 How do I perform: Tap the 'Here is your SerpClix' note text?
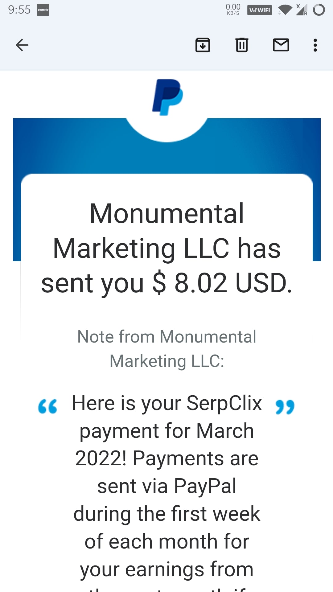[x=167, y=403]
